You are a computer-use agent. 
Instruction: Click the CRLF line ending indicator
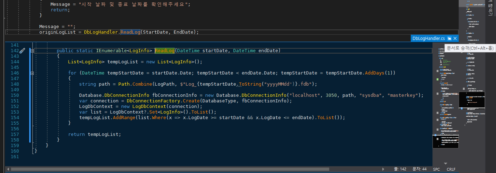pos(451,169)
